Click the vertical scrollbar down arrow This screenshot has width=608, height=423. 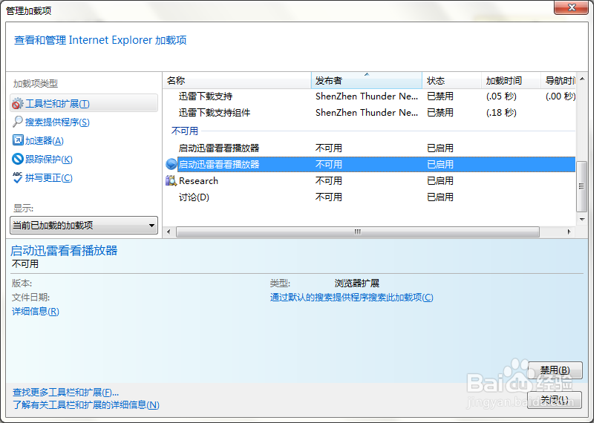pos(582,220)
